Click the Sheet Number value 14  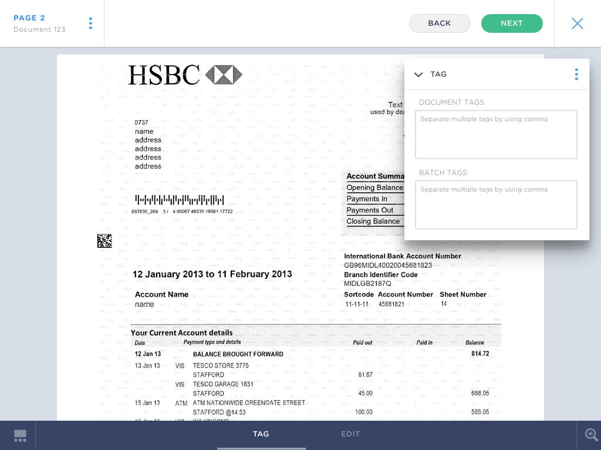click(x=444, y=304)
